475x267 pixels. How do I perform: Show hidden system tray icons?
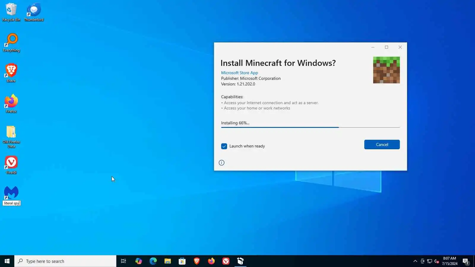415,261
